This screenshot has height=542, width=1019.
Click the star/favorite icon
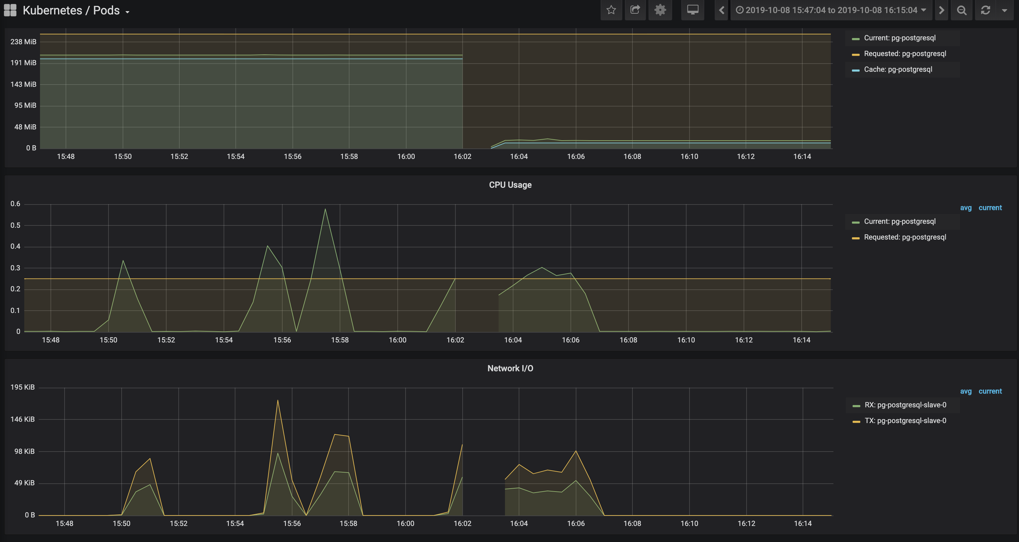click(x=611, y=10)
